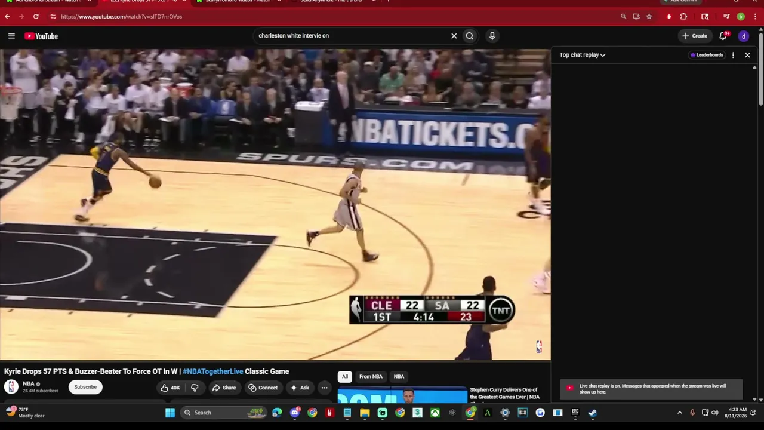Open the weather widget showing 73°F

(x=25, y=413)
